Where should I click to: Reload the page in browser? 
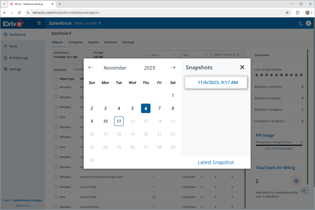19,13
